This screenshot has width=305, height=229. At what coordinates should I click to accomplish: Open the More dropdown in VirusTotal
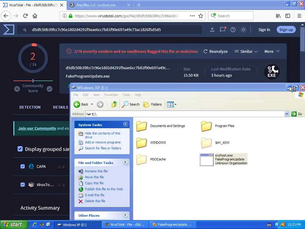click(x=272, y=51)
